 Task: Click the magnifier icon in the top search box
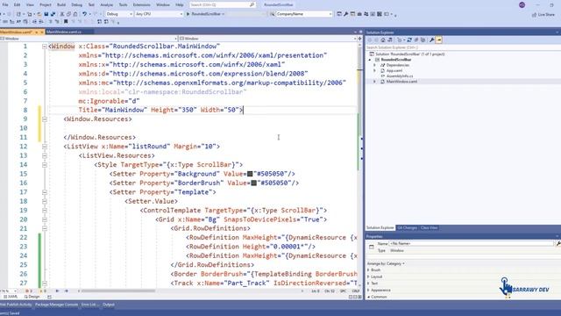(x=252, y=4)
